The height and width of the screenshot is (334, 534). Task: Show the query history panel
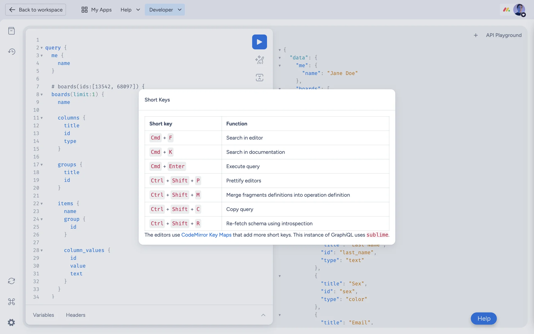pos(11,51)
